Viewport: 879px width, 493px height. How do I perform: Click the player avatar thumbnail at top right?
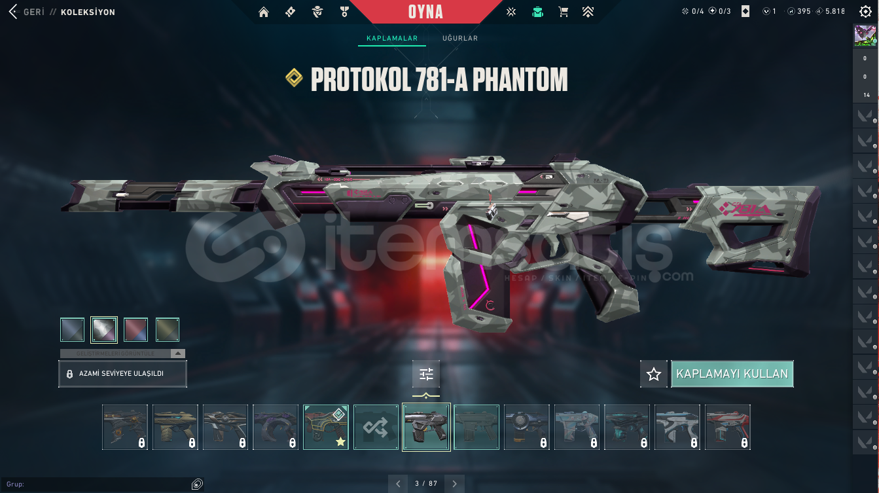point(865,35)
